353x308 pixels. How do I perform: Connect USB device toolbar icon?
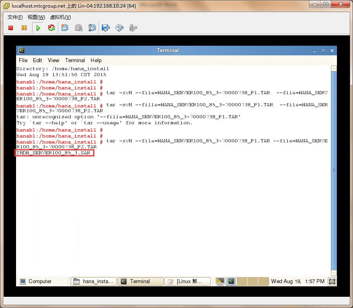tap(133, 28)
